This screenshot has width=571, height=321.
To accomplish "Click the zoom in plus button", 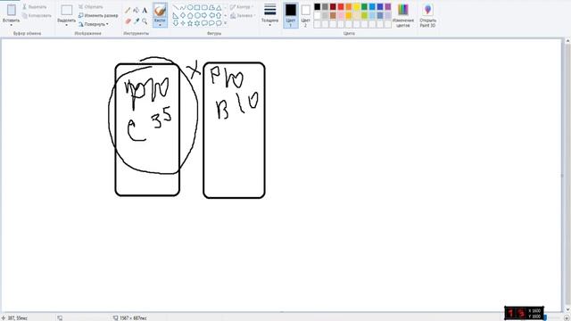I will pos(567,318).
